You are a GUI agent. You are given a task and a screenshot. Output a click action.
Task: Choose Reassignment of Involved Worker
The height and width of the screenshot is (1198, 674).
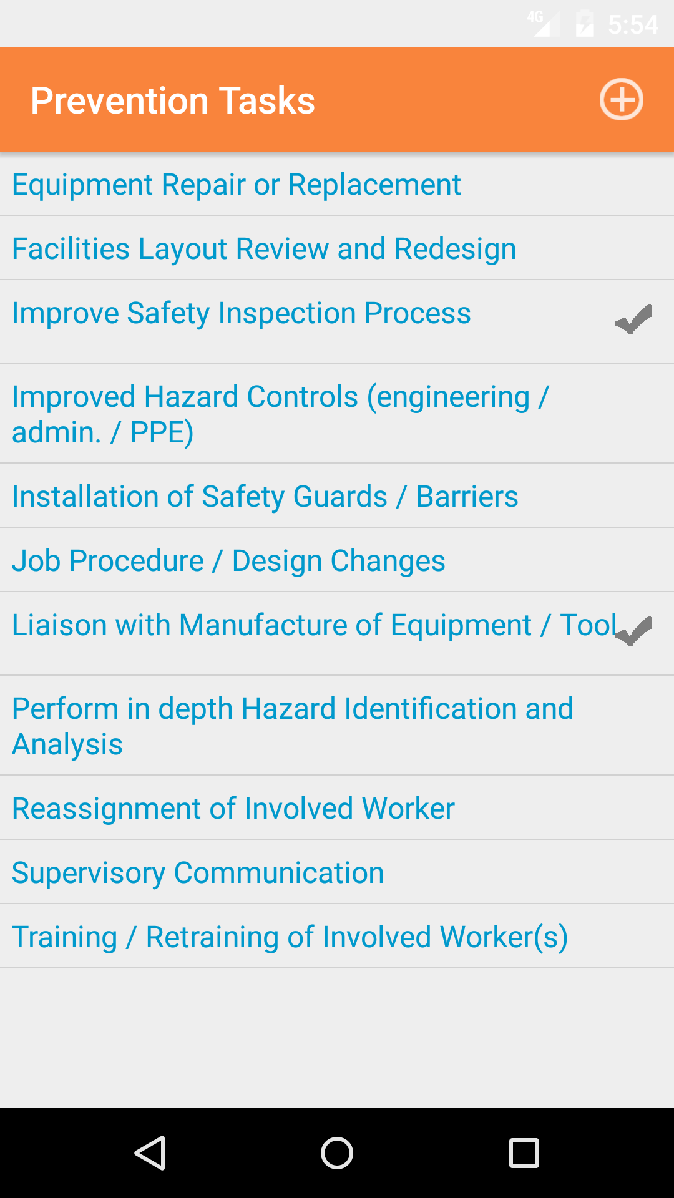pos(233,809)
